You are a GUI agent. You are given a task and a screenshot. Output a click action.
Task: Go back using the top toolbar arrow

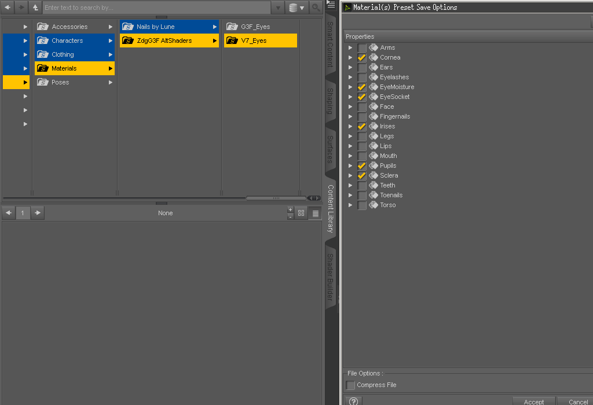8,7
